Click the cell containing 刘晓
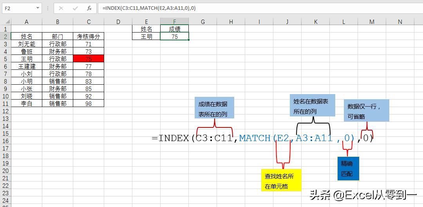 tap(27, 96)
